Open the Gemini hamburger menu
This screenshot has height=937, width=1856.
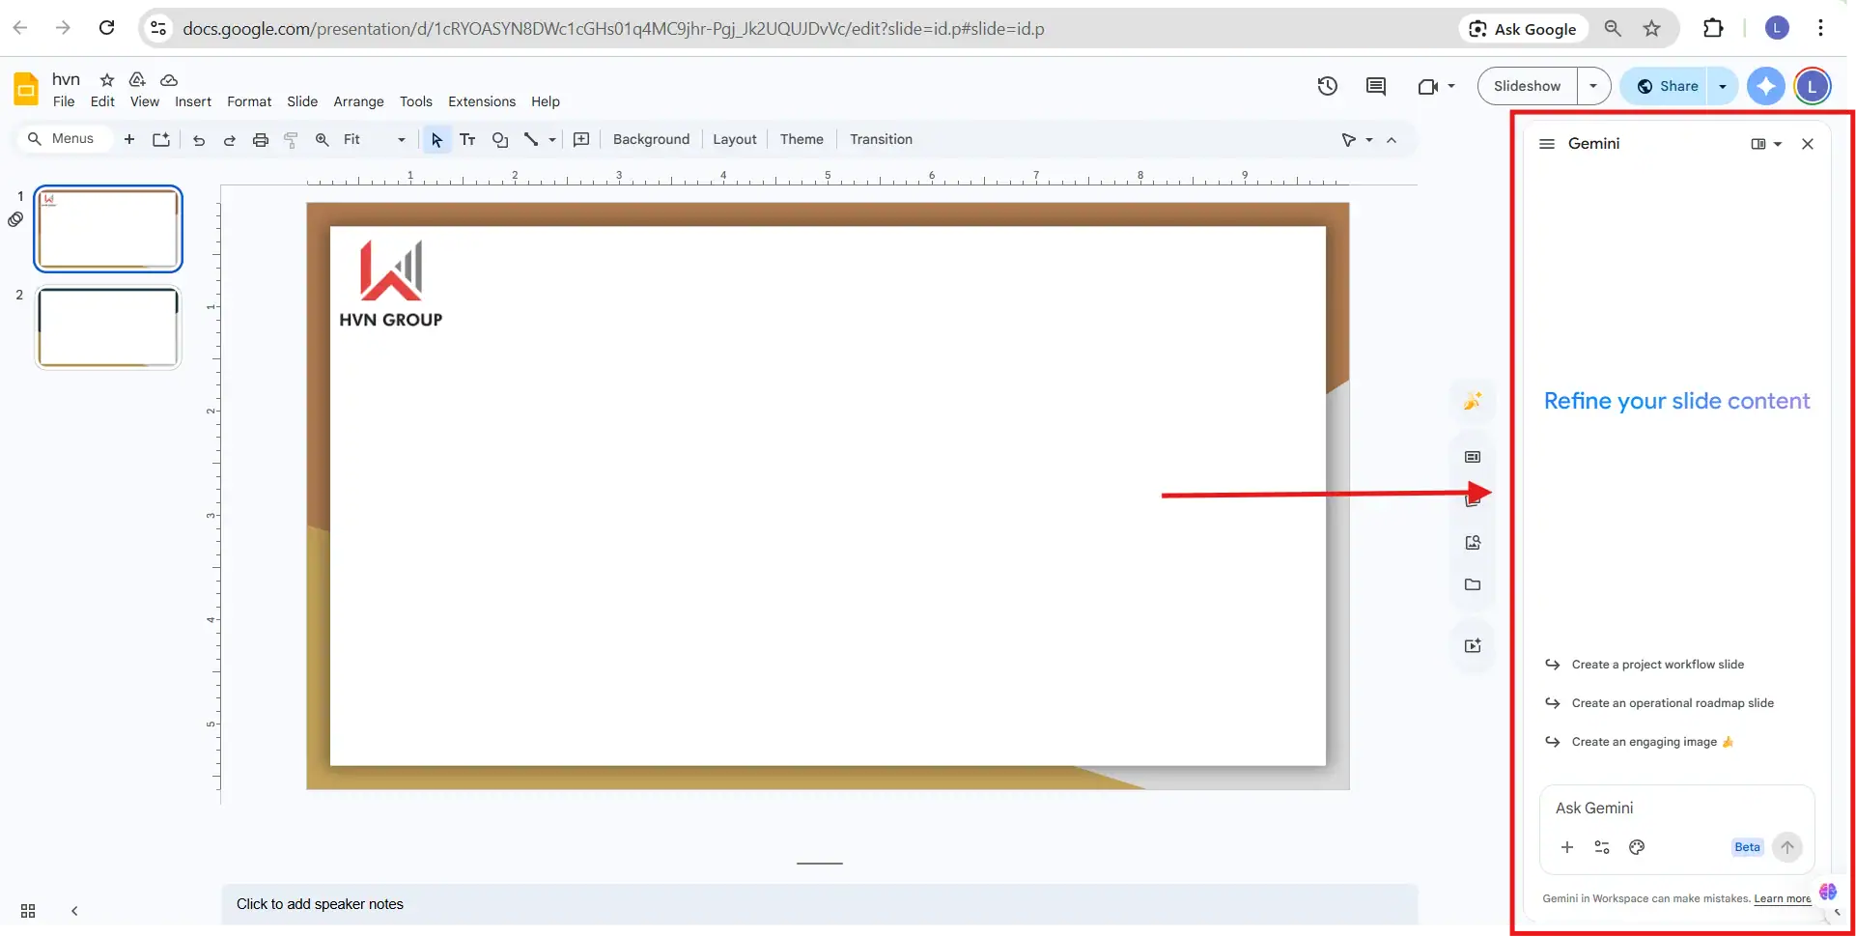1547,143
